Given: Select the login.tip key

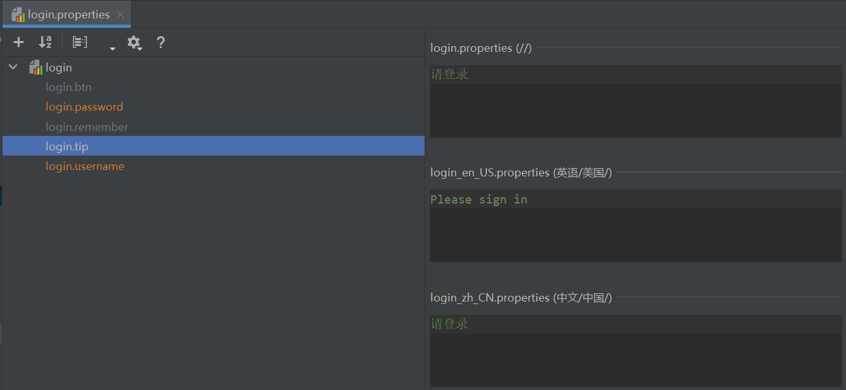Looking at the screenshot, I should [x=67, y=147].
